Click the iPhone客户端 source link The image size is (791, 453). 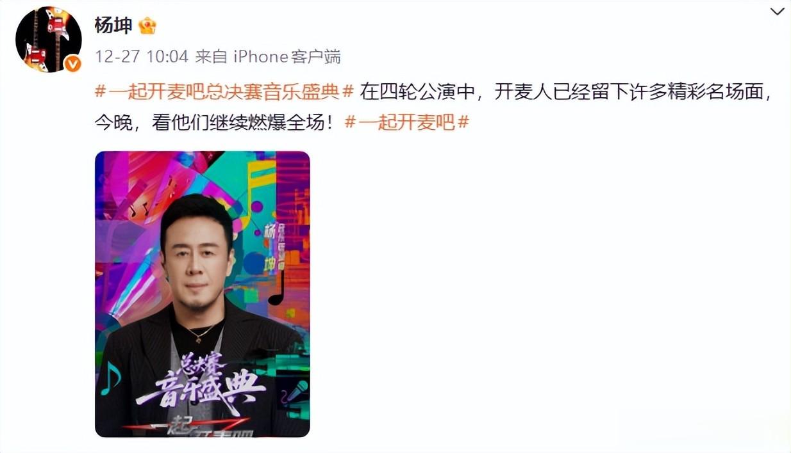click(x=287, y=57)
